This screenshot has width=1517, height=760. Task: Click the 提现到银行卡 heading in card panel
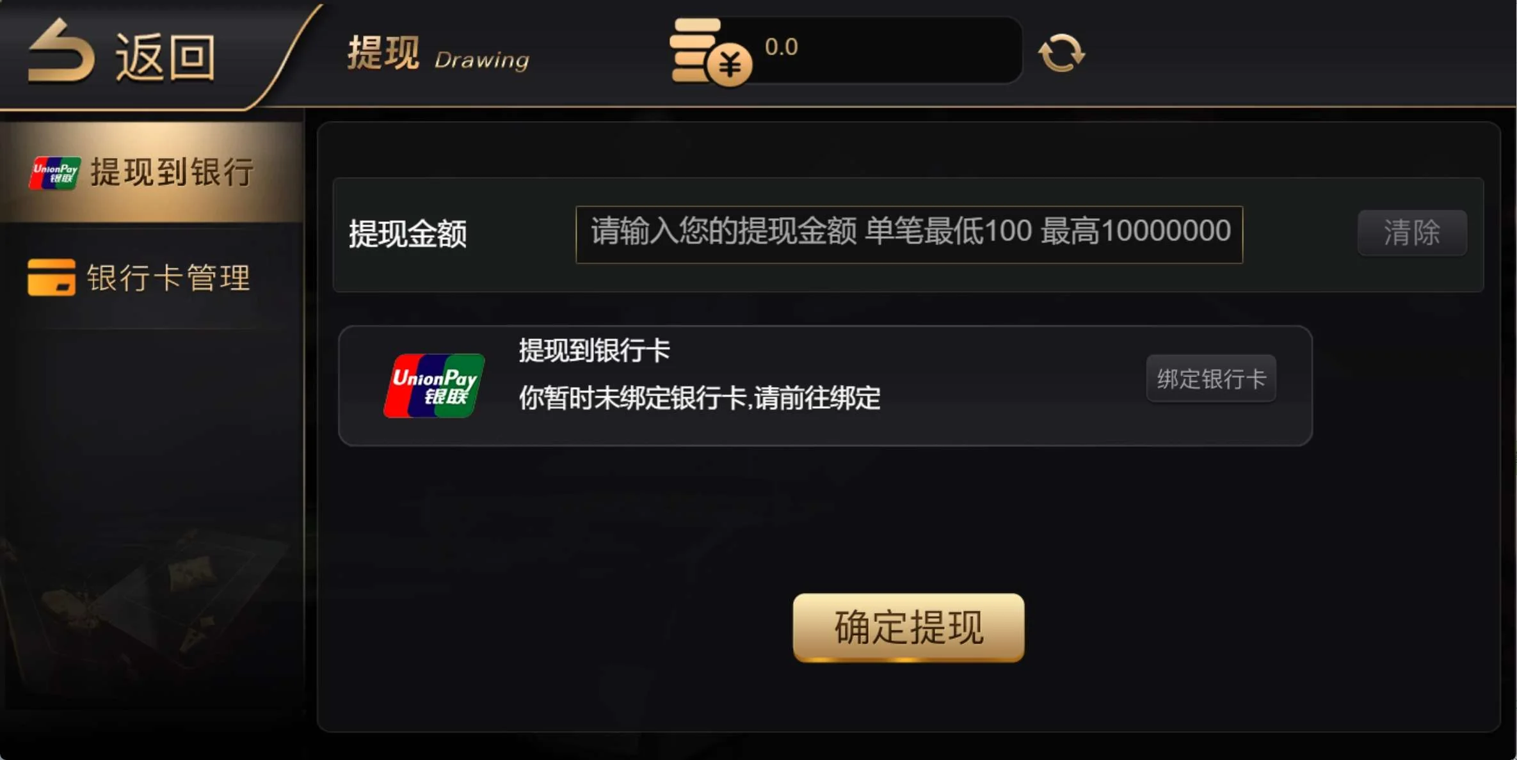[x=594, y=350]
